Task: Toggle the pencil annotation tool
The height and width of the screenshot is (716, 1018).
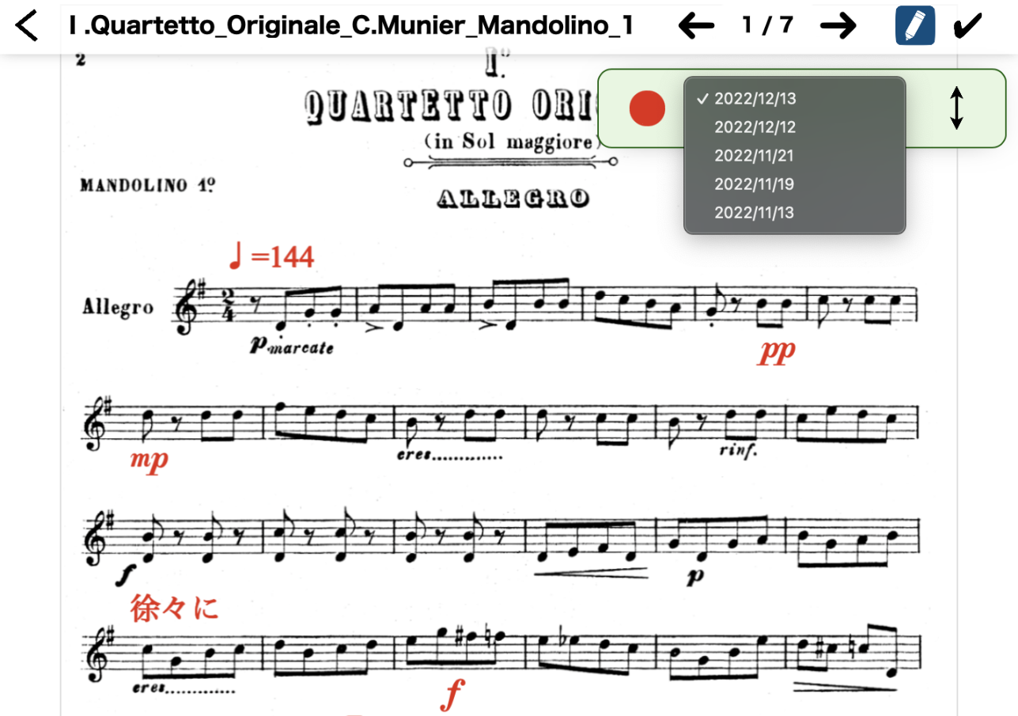Action: (915, 25)
